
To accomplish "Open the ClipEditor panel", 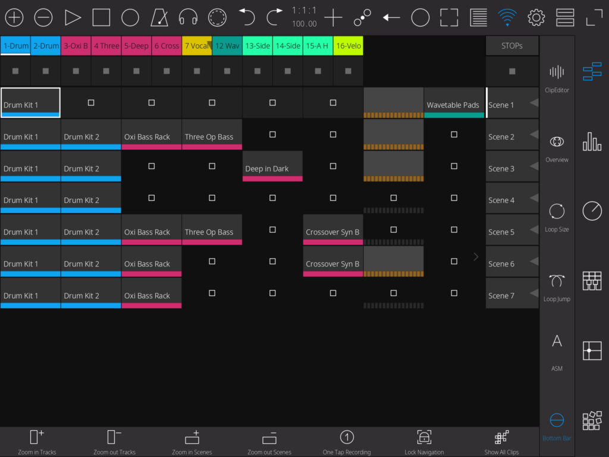I will tap(557, 78).
